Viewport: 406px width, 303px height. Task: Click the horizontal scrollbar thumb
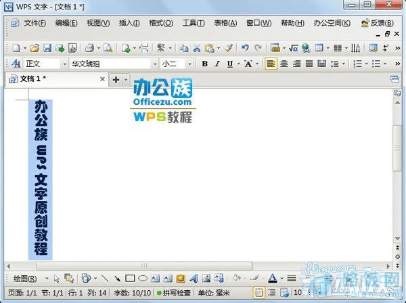pos(144,266)
